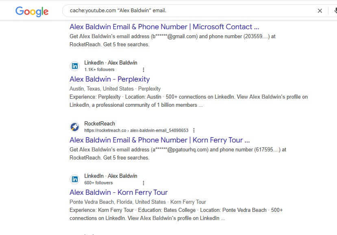Click the RocketReach rocket favicon
337x235 pixels.
[74, 127]
